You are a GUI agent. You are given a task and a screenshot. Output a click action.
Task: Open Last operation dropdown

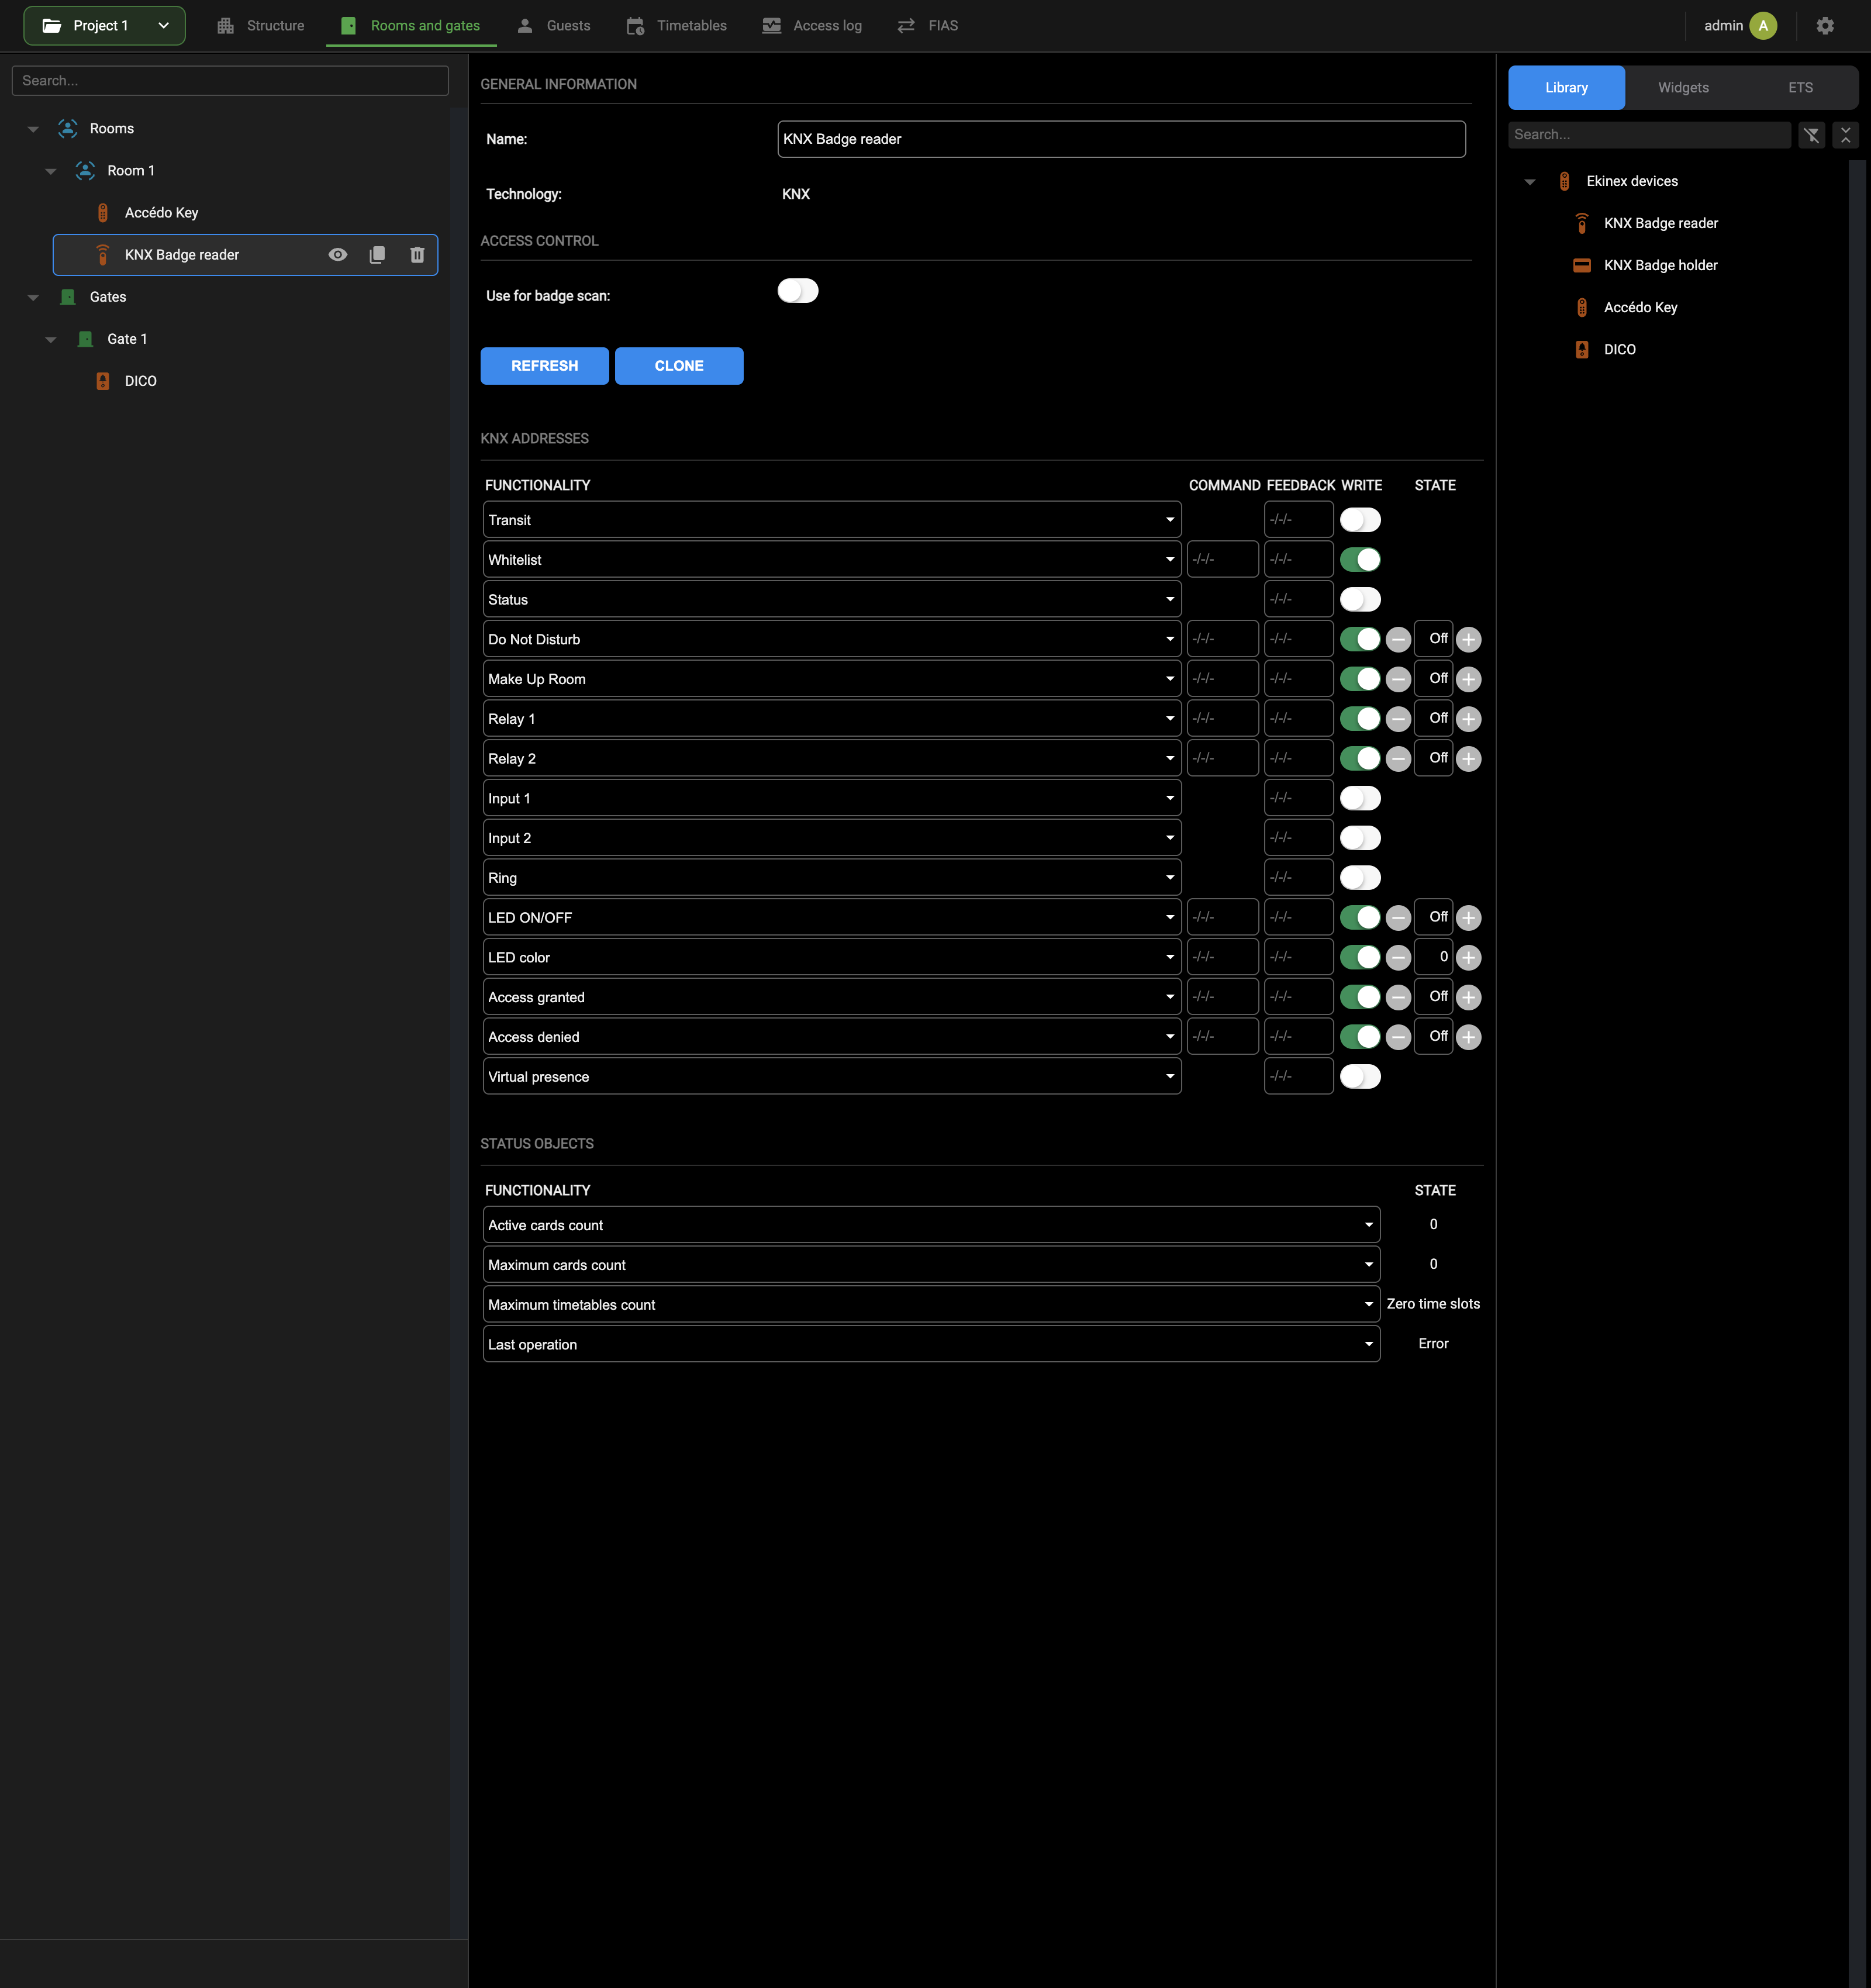coord(931,1344)
